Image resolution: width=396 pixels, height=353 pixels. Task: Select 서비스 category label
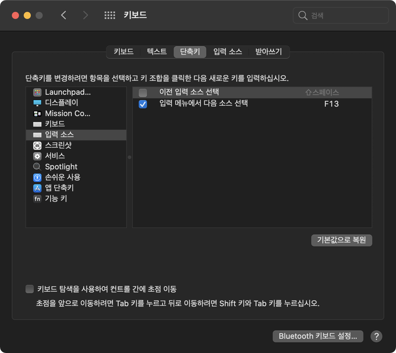point(55,156)
